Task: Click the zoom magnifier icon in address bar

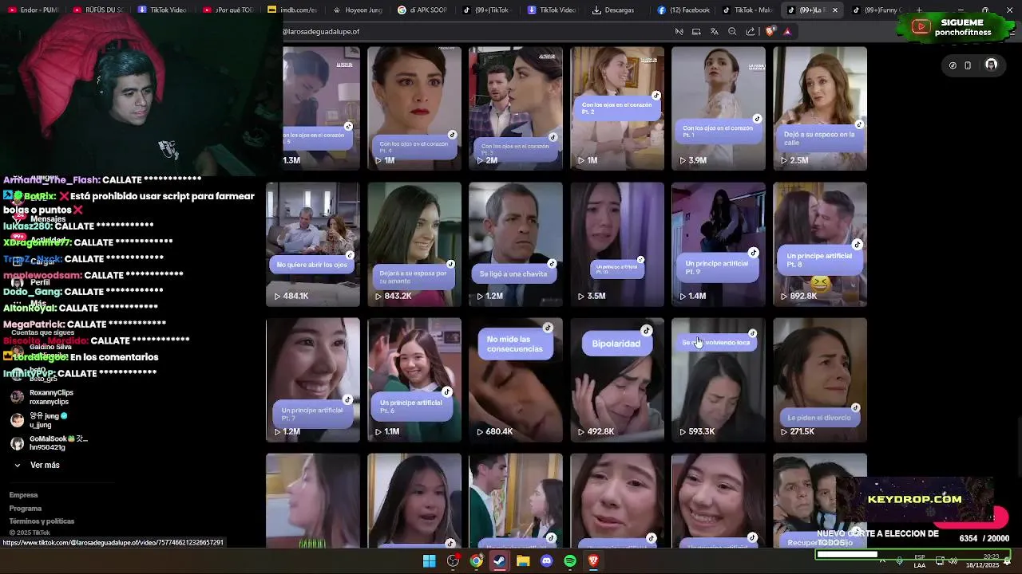Action: click(x=732, y=32)
